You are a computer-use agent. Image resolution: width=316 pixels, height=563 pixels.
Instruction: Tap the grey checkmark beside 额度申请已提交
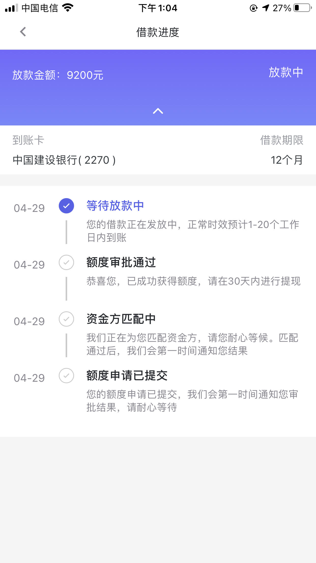[66, 376]
